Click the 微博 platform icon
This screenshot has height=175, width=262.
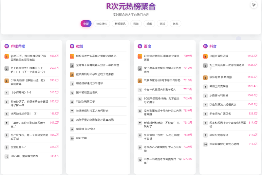pos(72,46)
